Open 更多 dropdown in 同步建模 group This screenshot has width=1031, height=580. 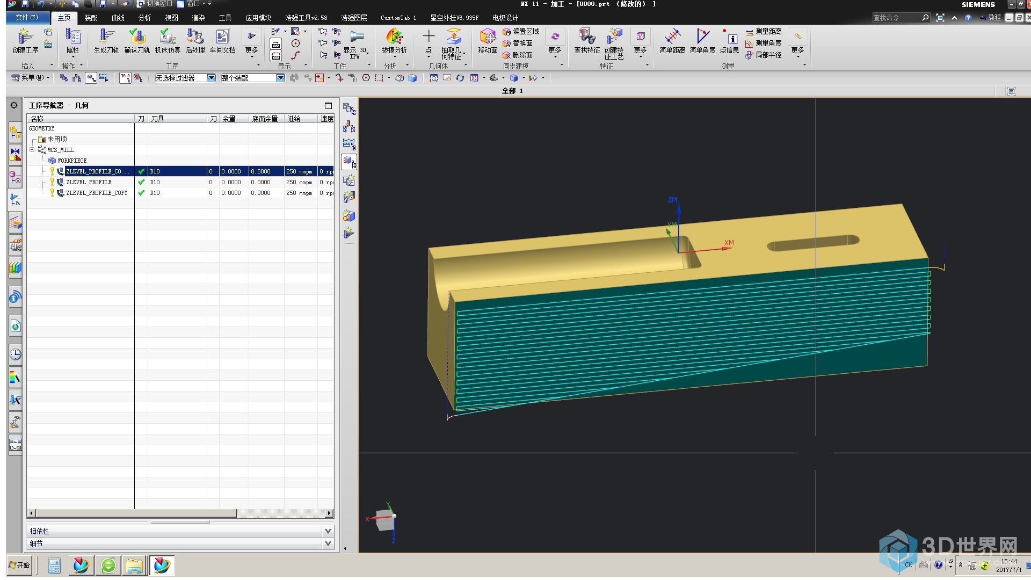555,43
